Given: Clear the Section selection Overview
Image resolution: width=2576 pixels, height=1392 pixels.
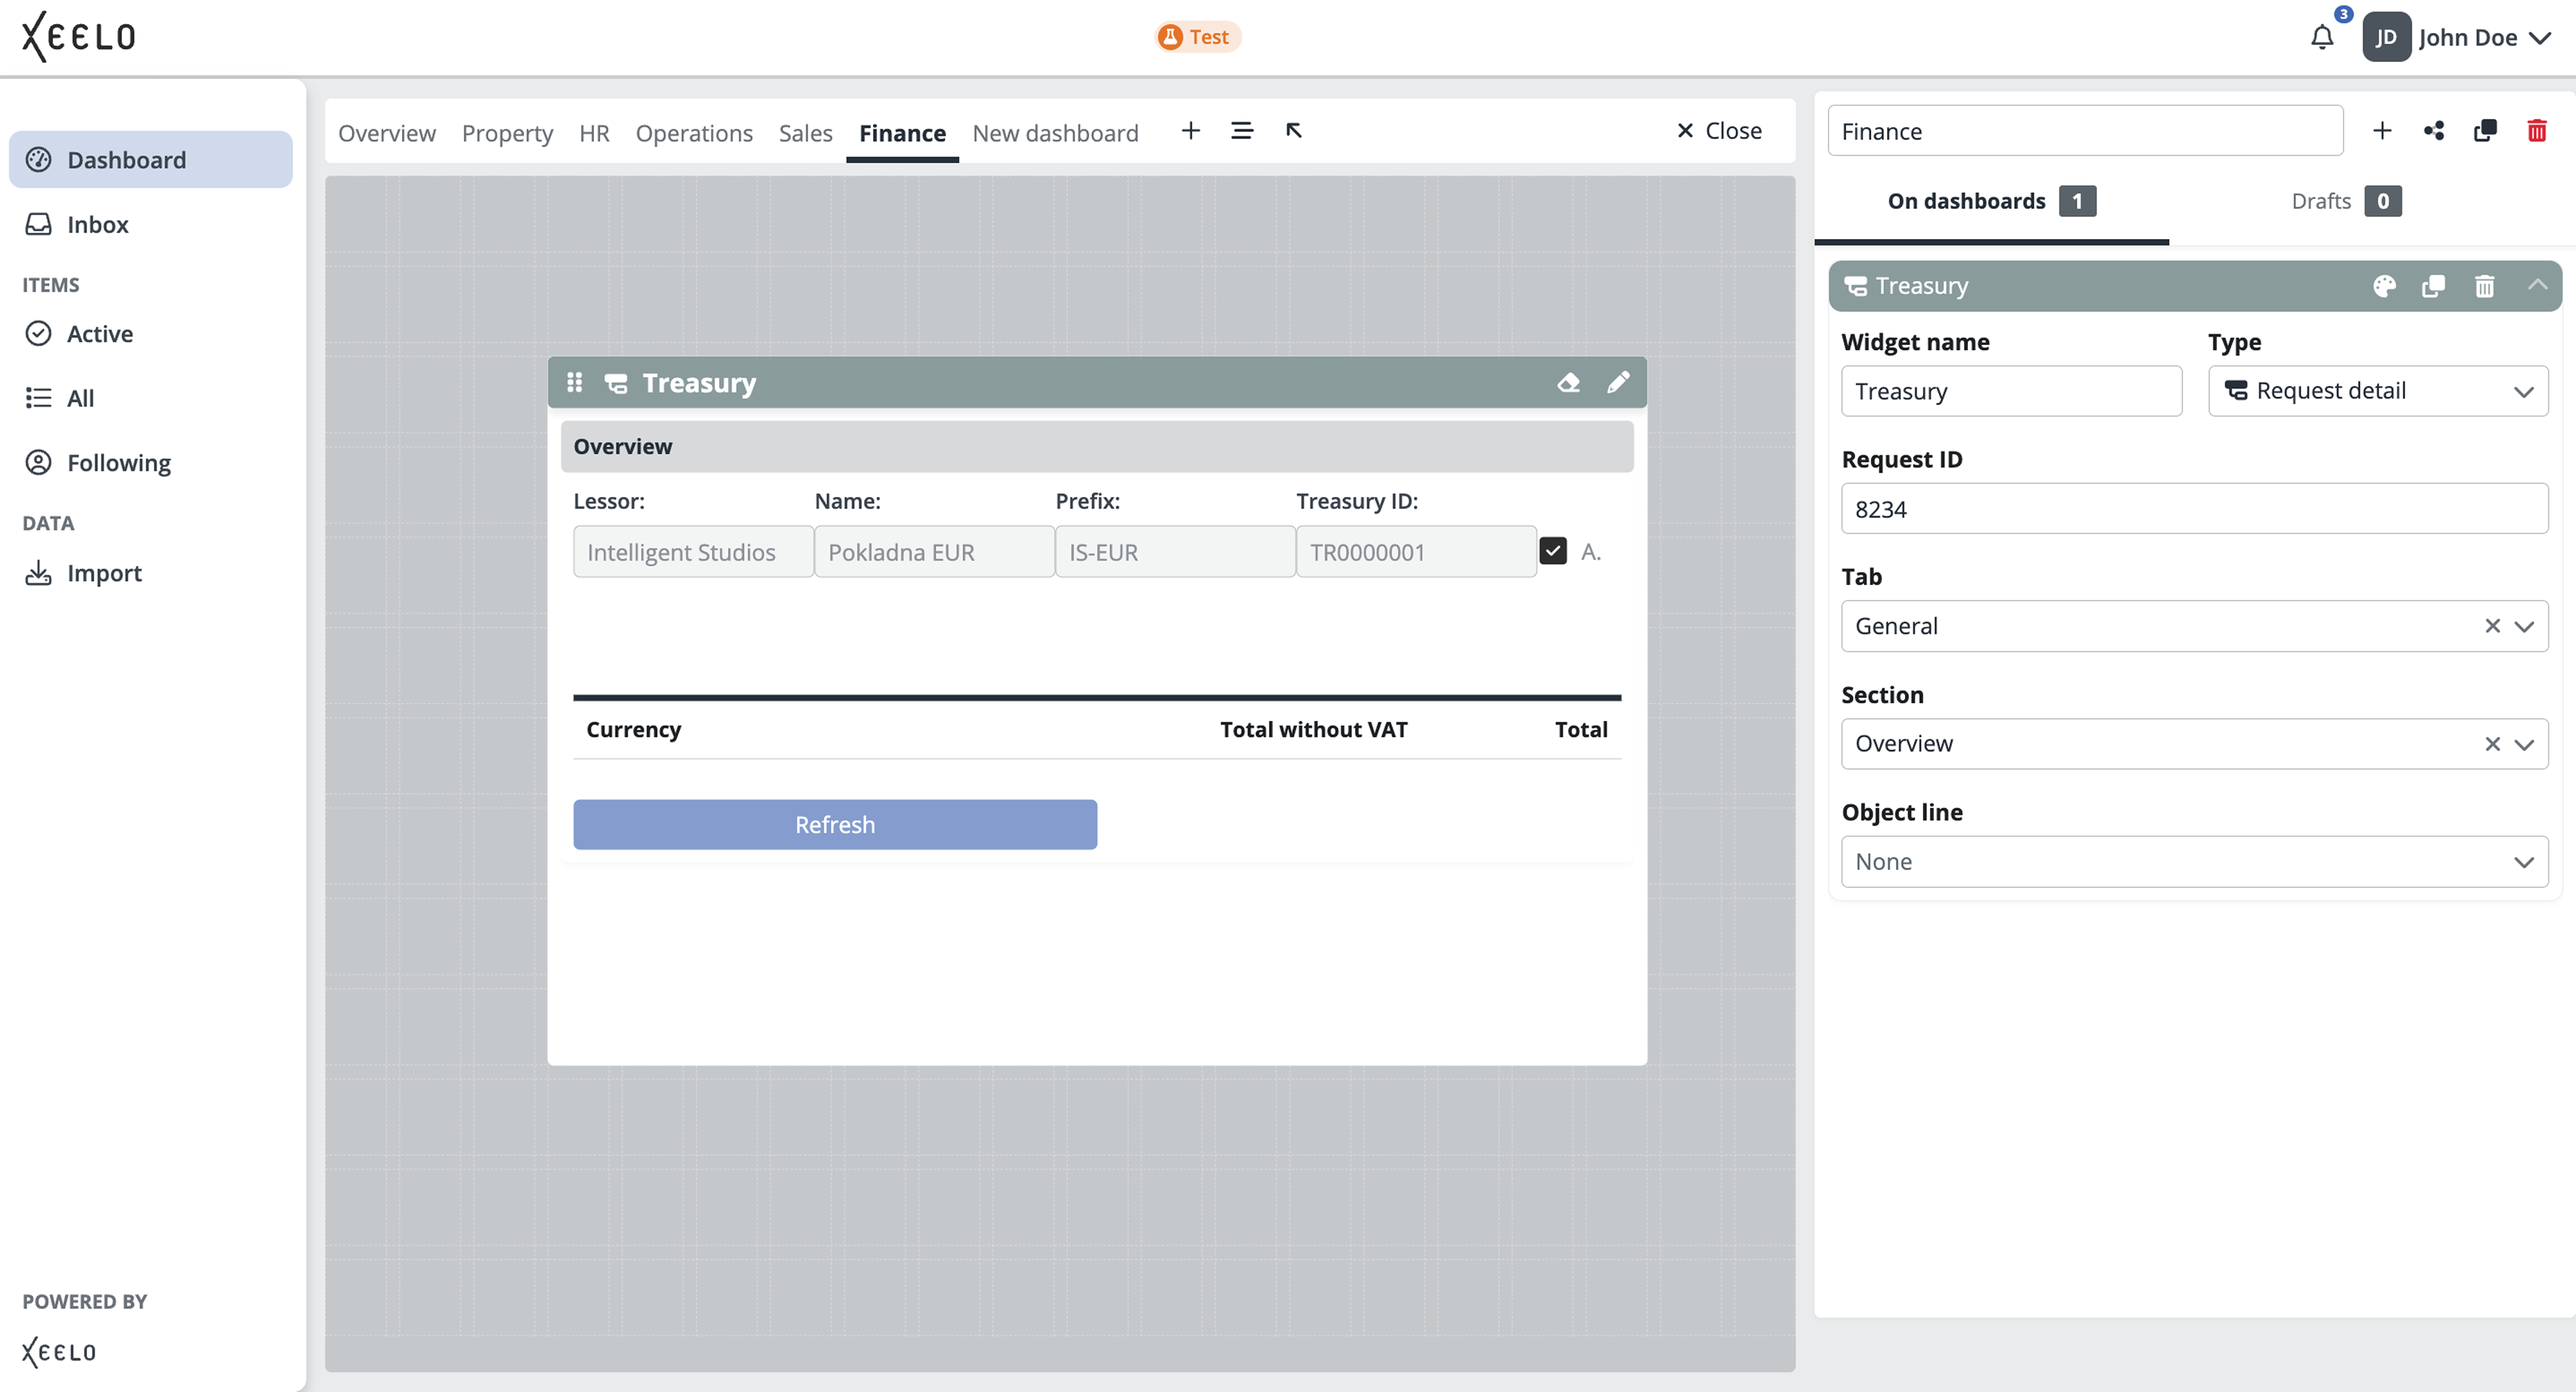Looking at the screenshot, I should pyautogui.click(x=2491, y=744).
